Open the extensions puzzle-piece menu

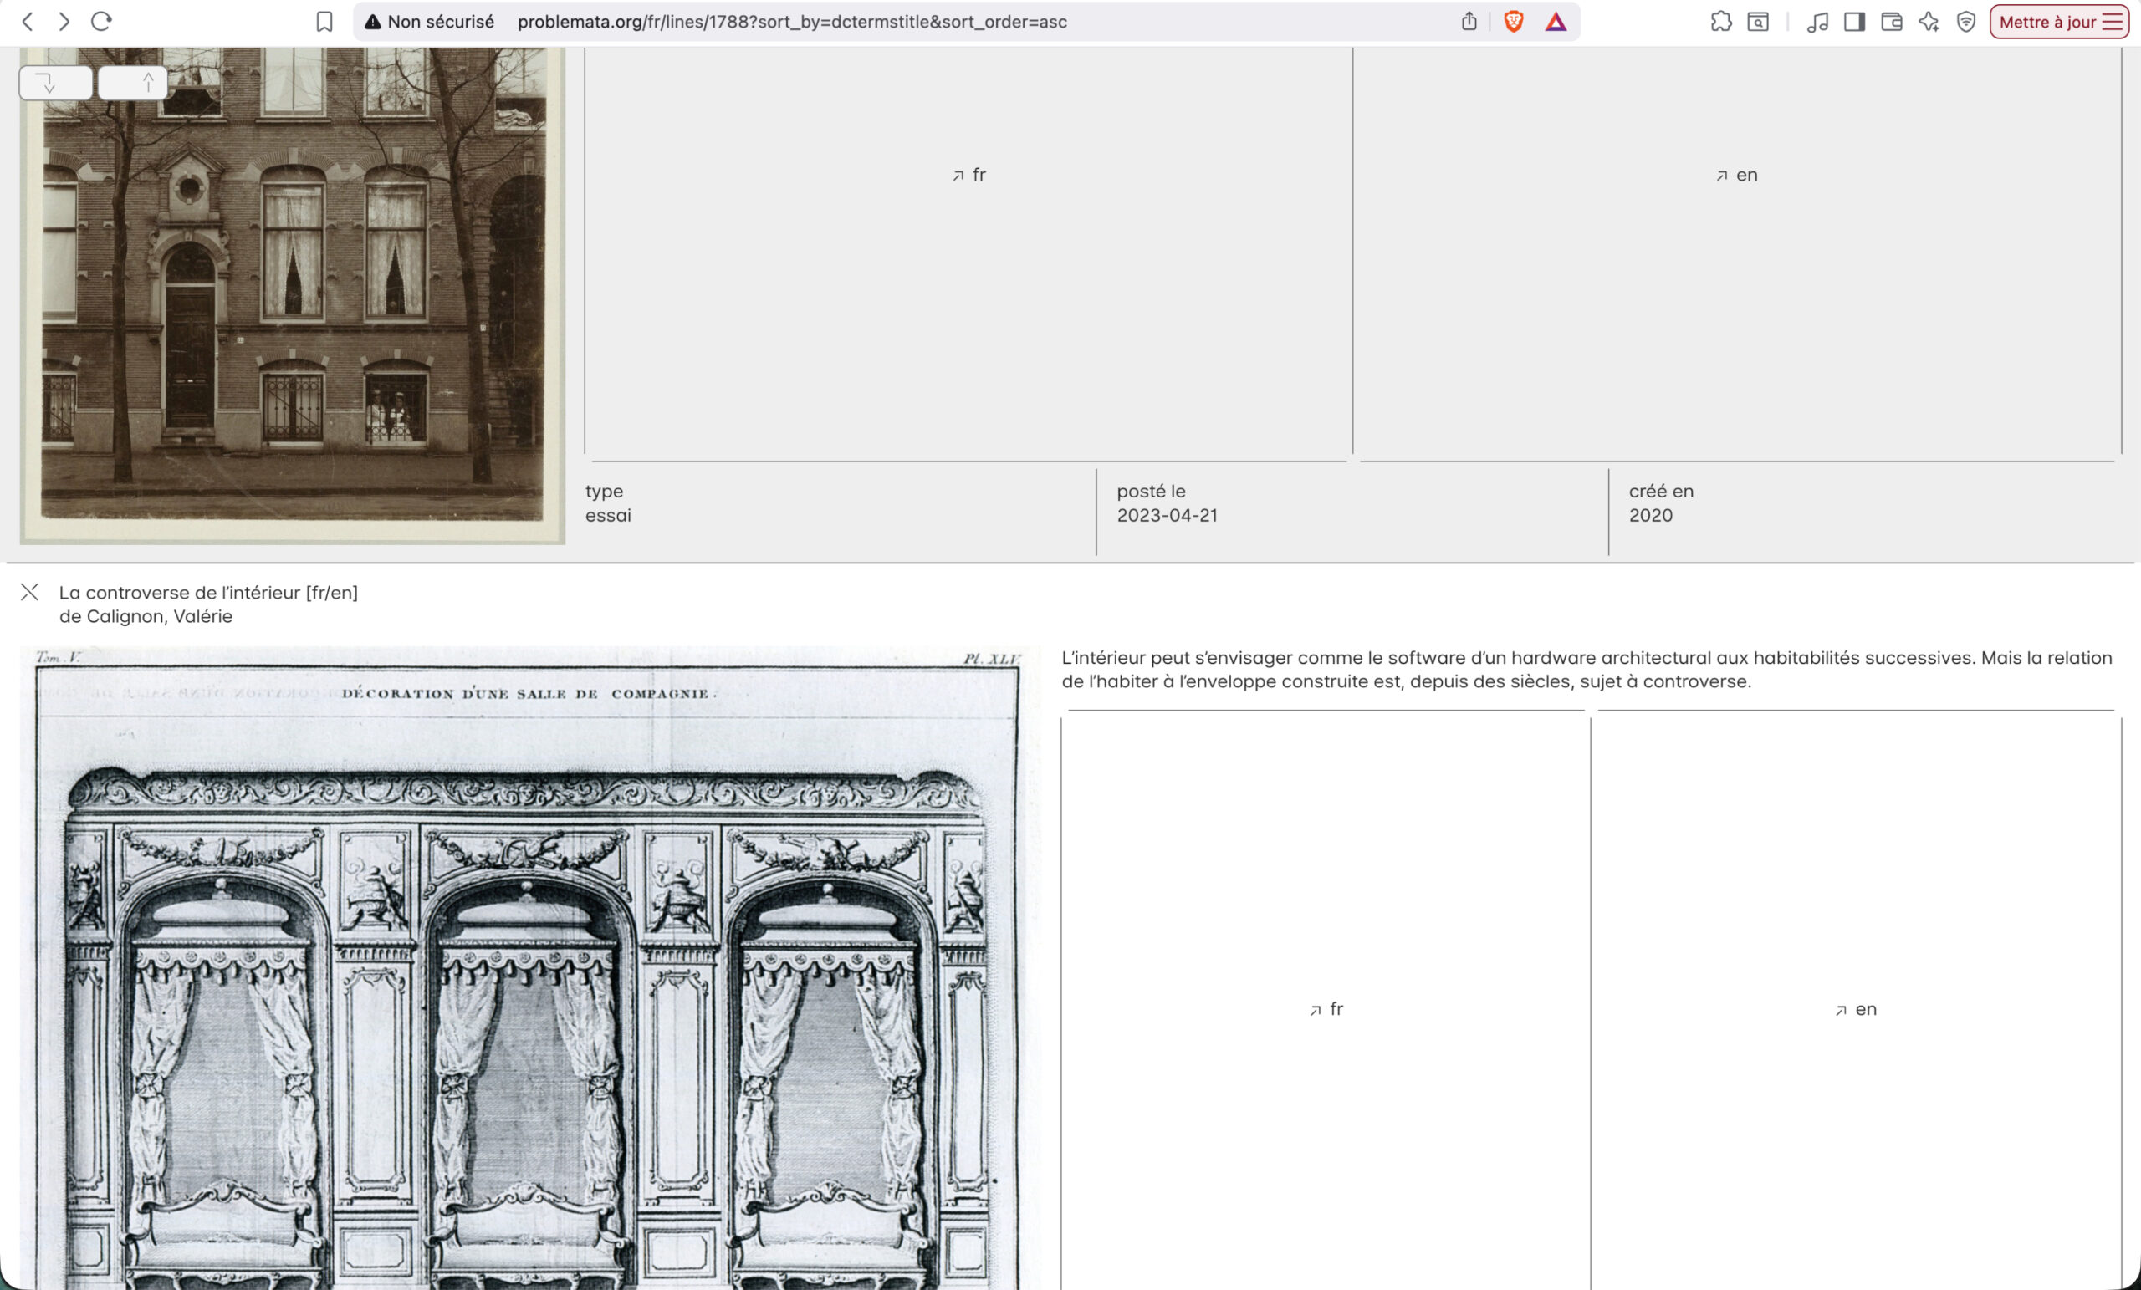tap(1720, 22)
